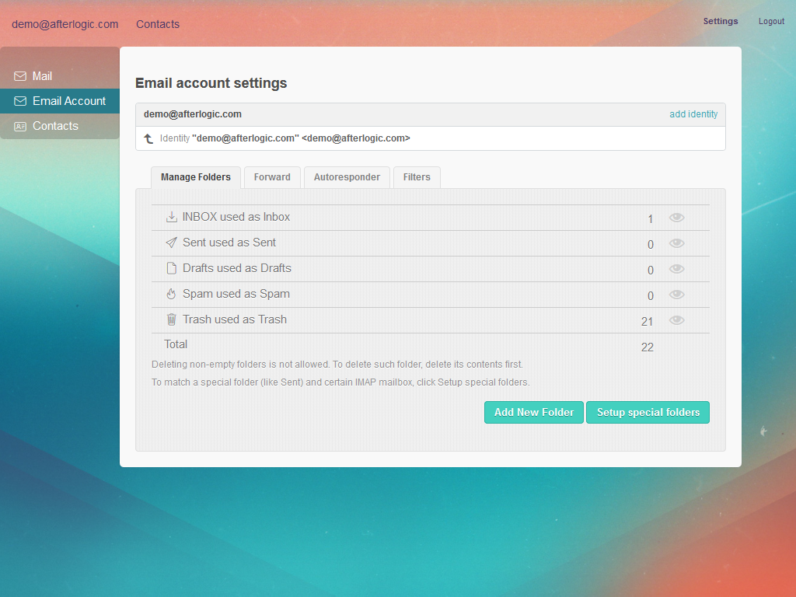This screenshot has width=796, height=597.
Task: Toggle the Trash folder eye icon
Action: pos(676,319)
